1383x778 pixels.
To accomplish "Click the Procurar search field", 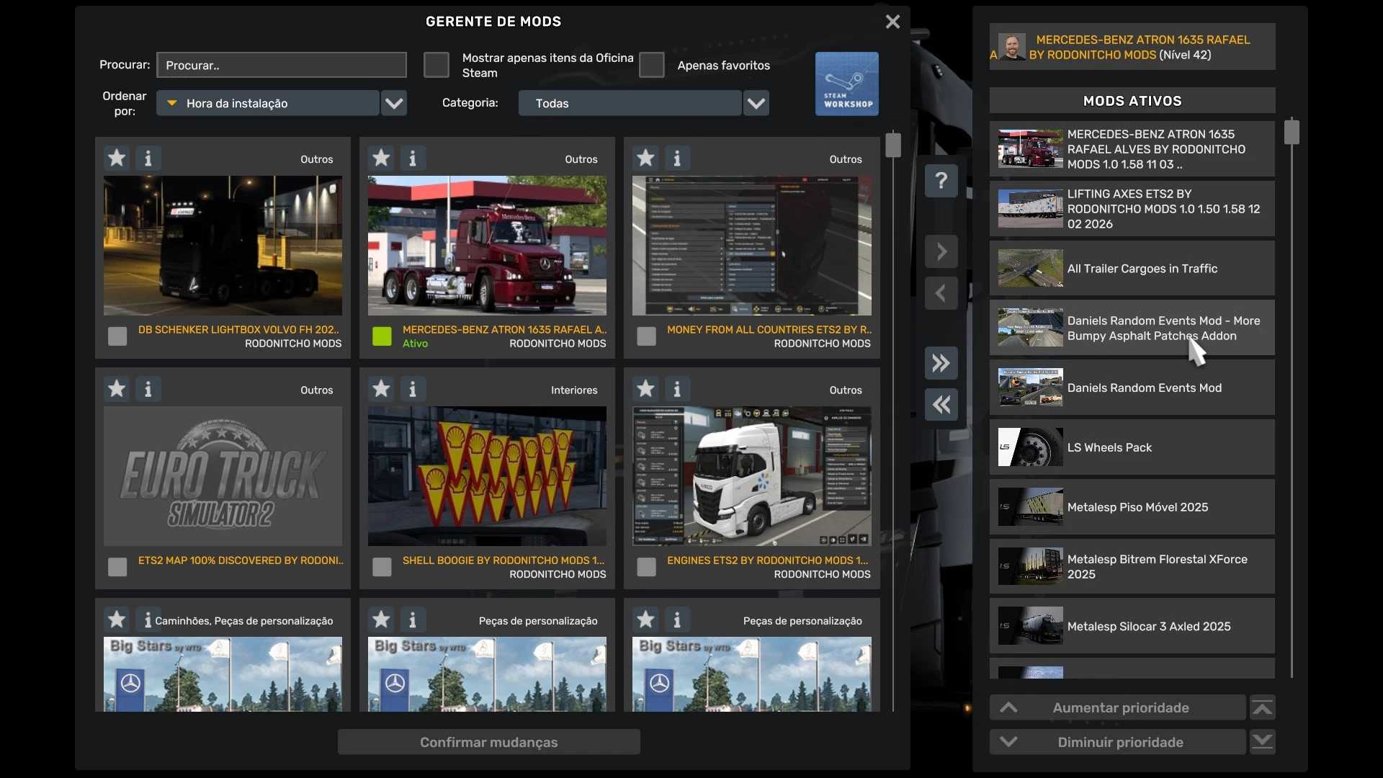I will pyautogui.click(x=281, y=65).
